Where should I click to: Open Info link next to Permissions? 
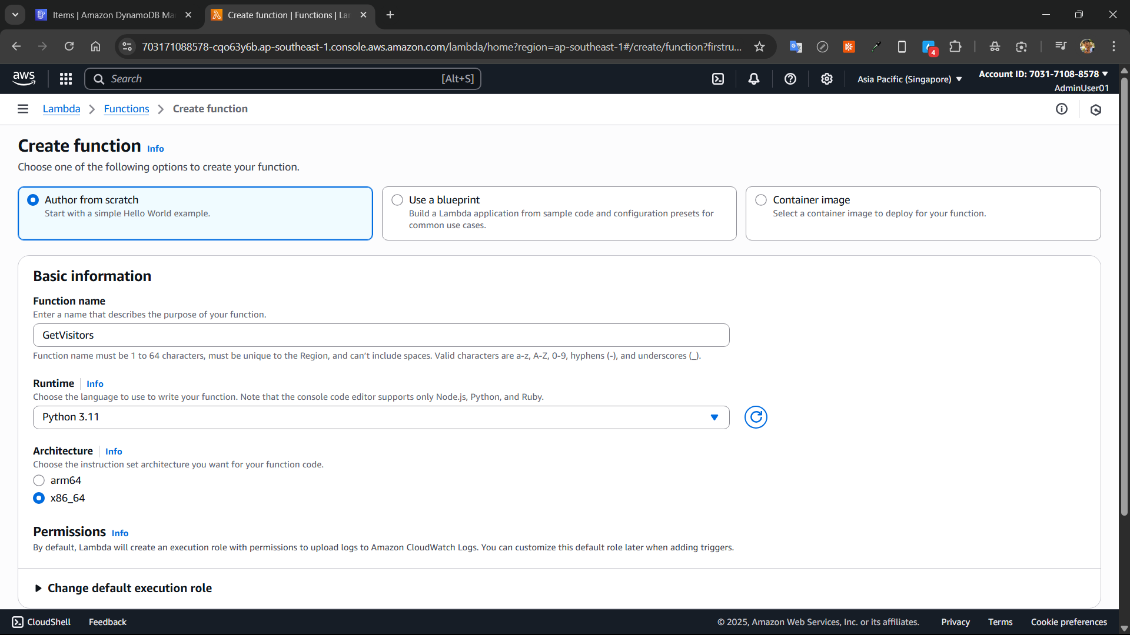click(x=120, y=533)
